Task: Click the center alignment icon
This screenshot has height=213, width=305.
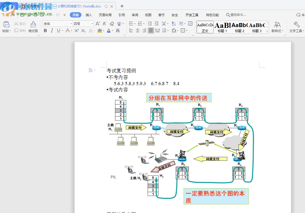Action: pos(138,31)
